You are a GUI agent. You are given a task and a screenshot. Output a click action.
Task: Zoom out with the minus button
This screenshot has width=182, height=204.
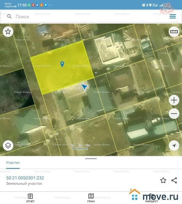(174, 114)
